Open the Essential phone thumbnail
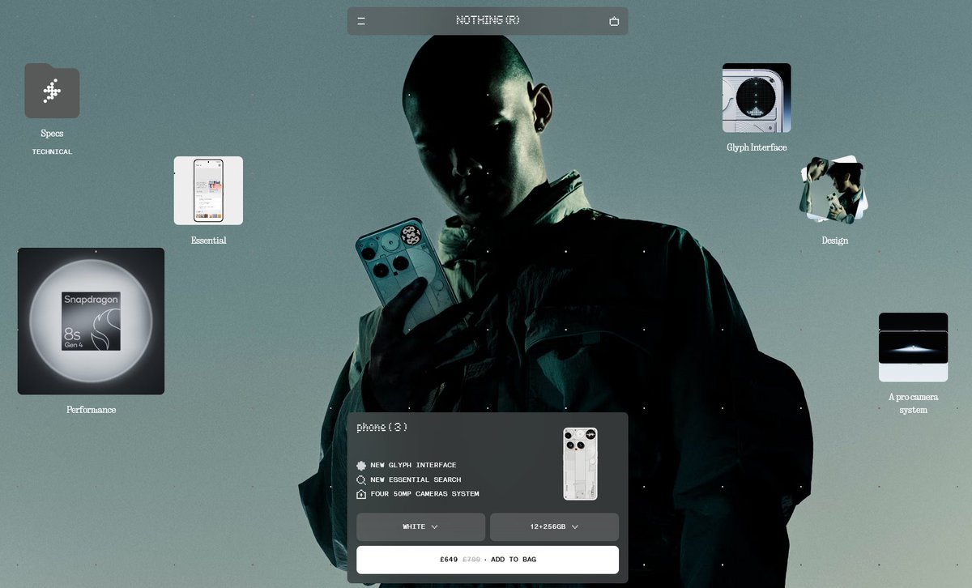972x588 pixels. tap(208, 190)
